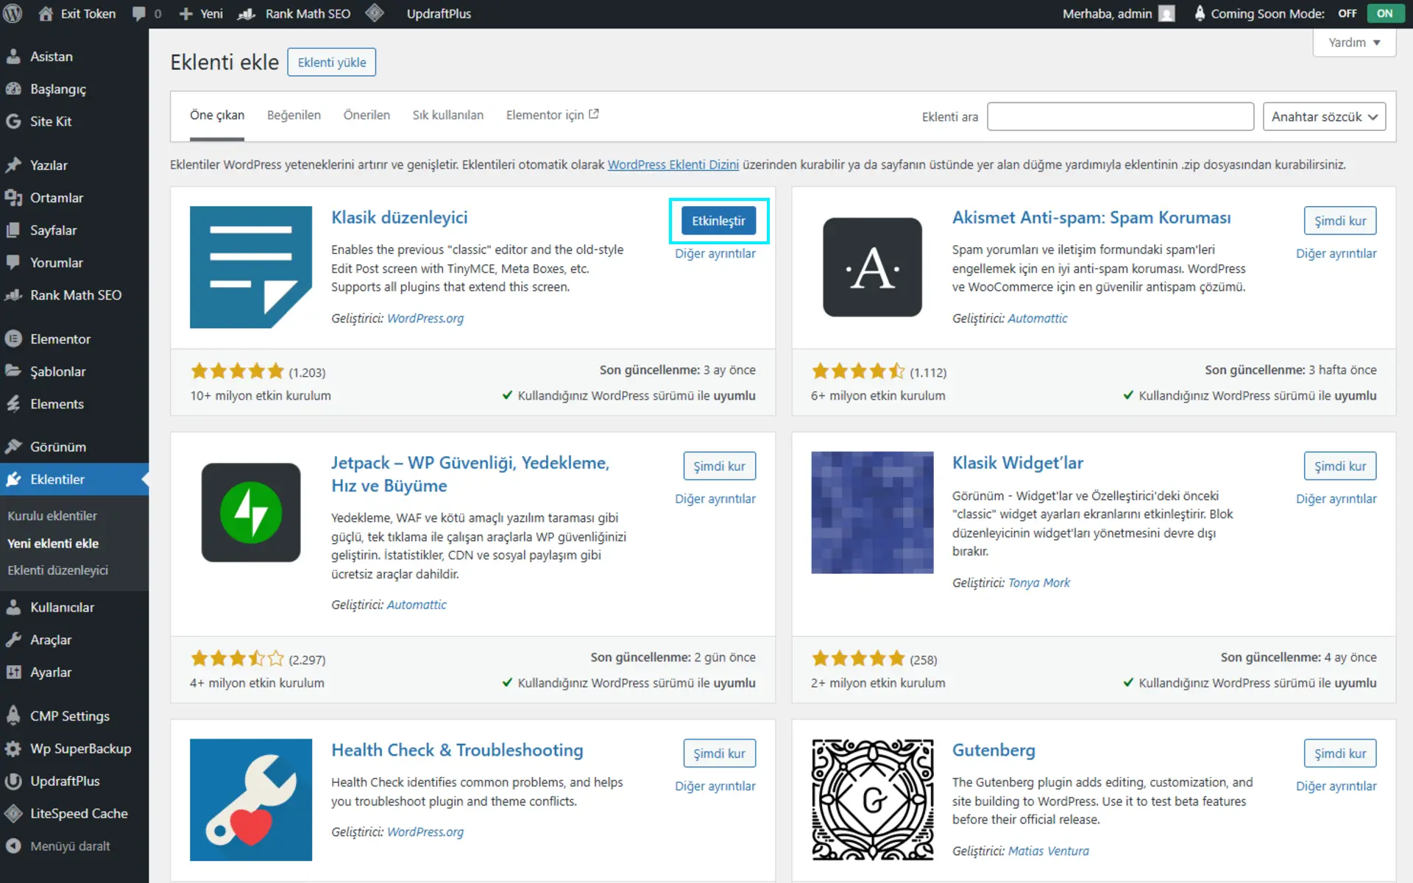Click the Coming Soon Mode rocket icon

[x=1200, y=13]
